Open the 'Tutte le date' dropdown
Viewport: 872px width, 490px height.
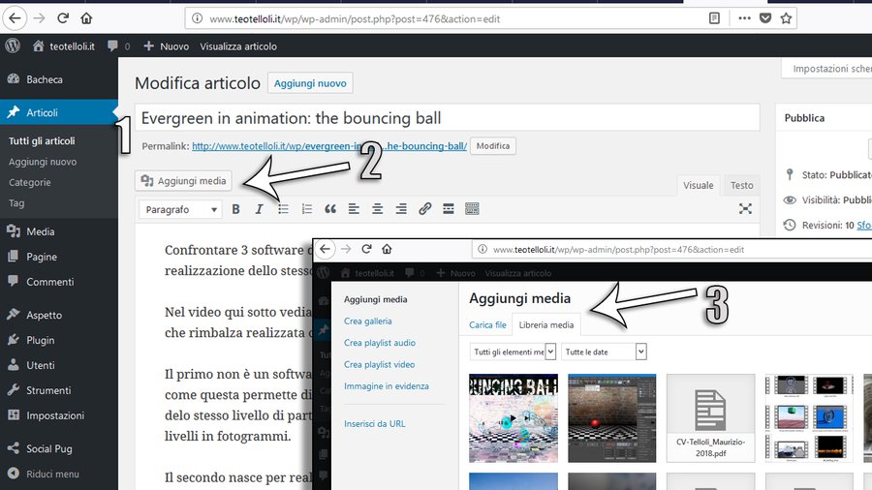point(604,352)
